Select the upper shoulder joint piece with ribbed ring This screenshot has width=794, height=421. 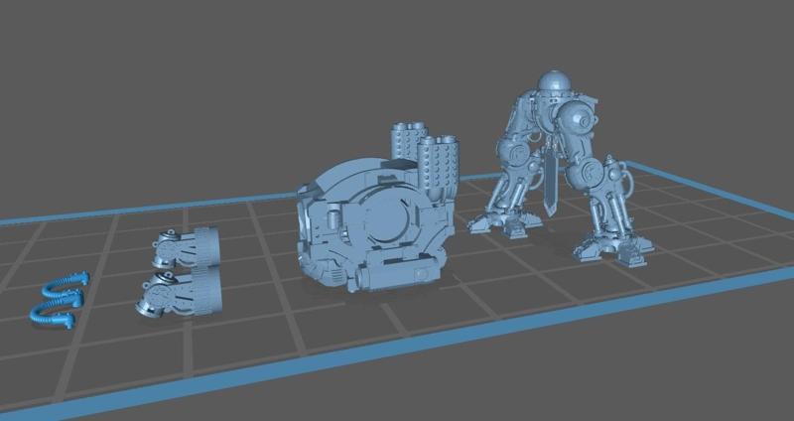point(188,248)
